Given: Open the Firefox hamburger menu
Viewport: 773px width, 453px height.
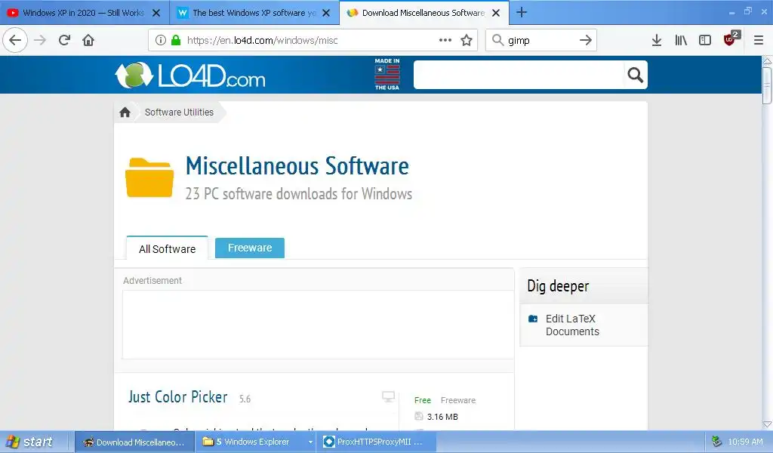Looking at the screenshot, I should pyautogui.click(x=758, y=41).
